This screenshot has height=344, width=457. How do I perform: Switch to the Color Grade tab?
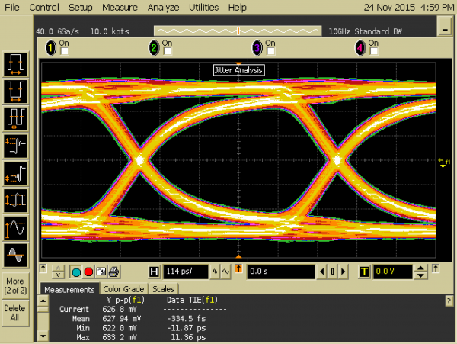point(123,290)
